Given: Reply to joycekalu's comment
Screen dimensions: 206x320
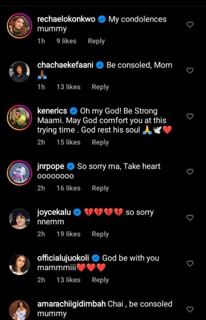Looking at the screenshot, I should tap(100, 234).
